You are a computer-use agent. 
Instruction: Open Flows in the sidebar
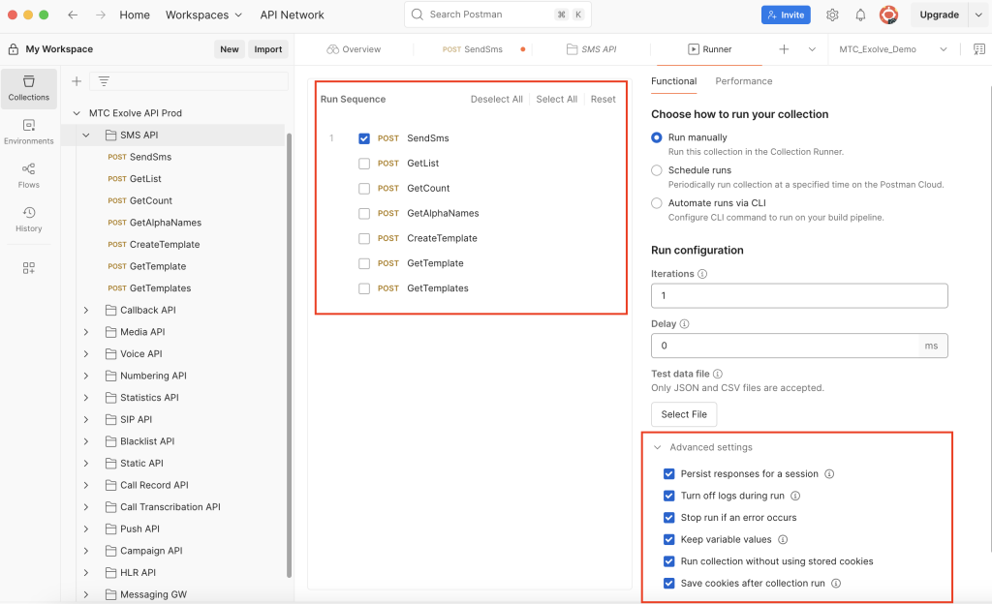pyautogui.click(x=29, y=175)
